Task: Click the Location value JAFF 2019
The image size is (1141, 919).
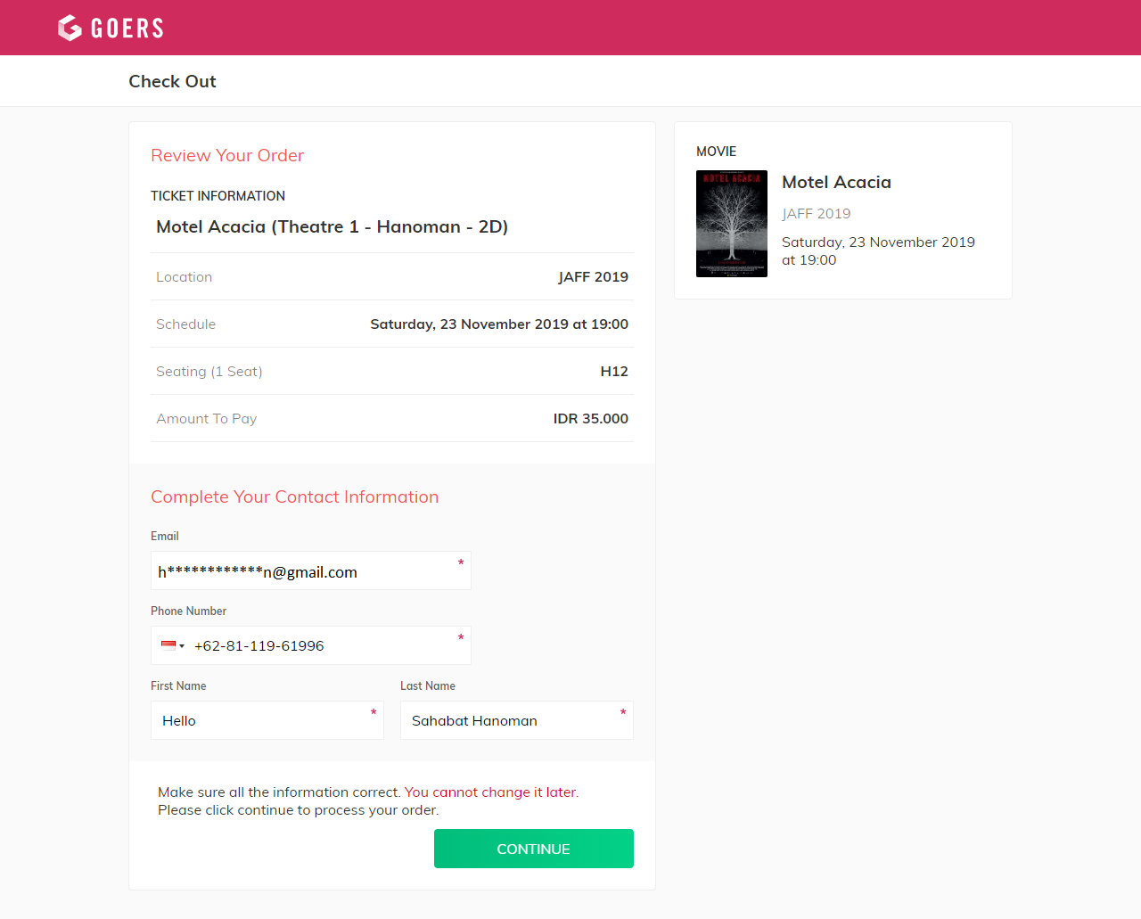Action: (593, 277)
